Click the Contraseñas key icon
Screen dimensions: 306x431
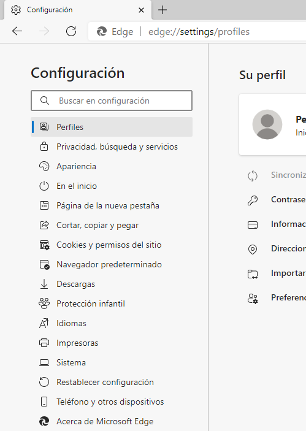tap(253, 200)
